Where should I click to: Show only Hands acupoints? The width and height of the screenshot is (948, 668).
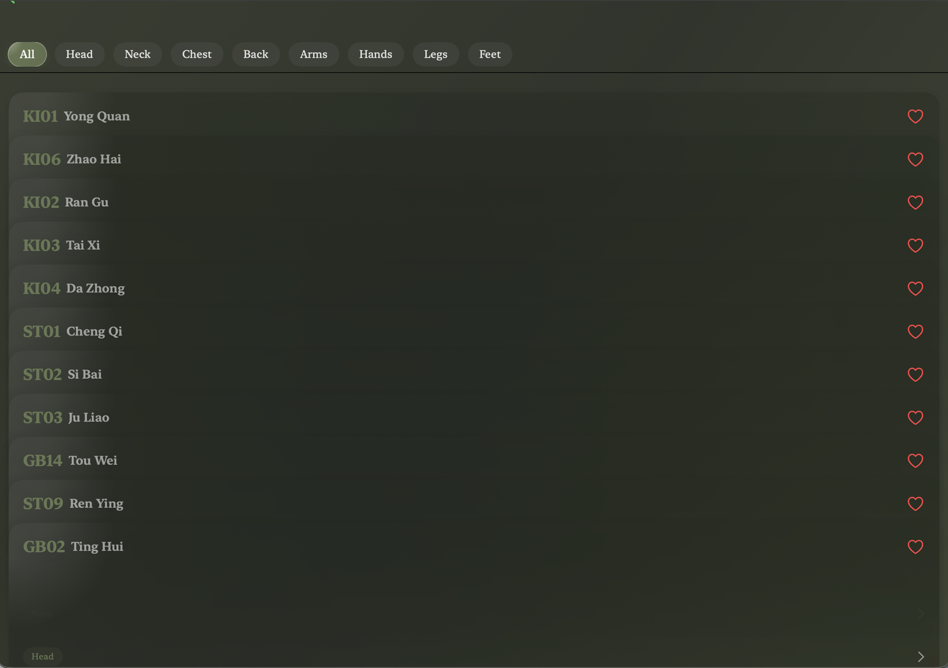375,54
